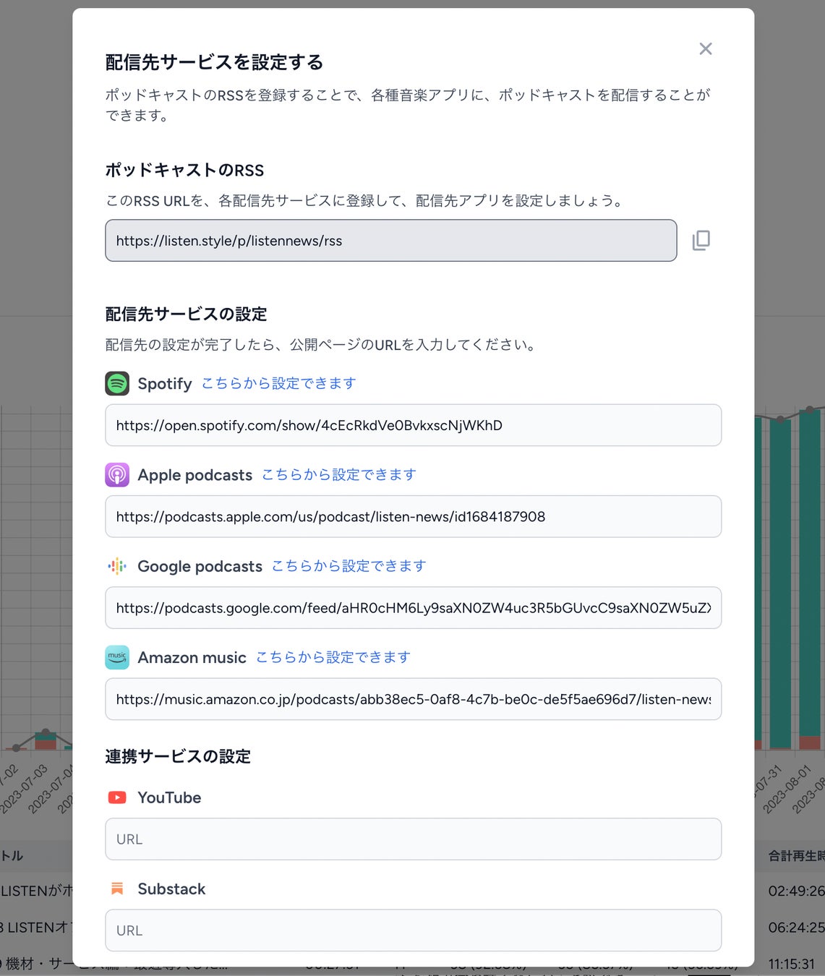Image resolution: width=825 pixels, height=976 pixels.
Task: Click the Google podcasts logo icon
Action: [x=117, y=566]
